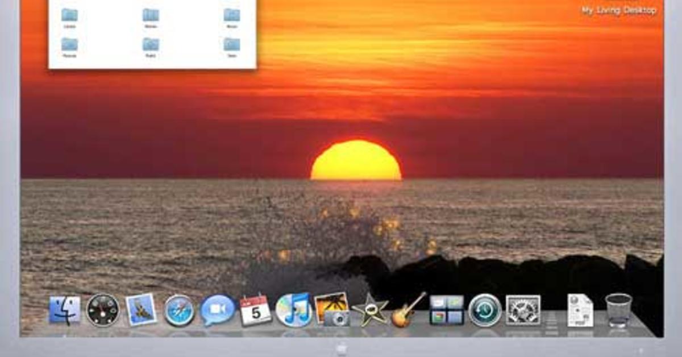Open GarageBand guitar icon
Screen dimensions: 682x357
(x=408, y=310)
